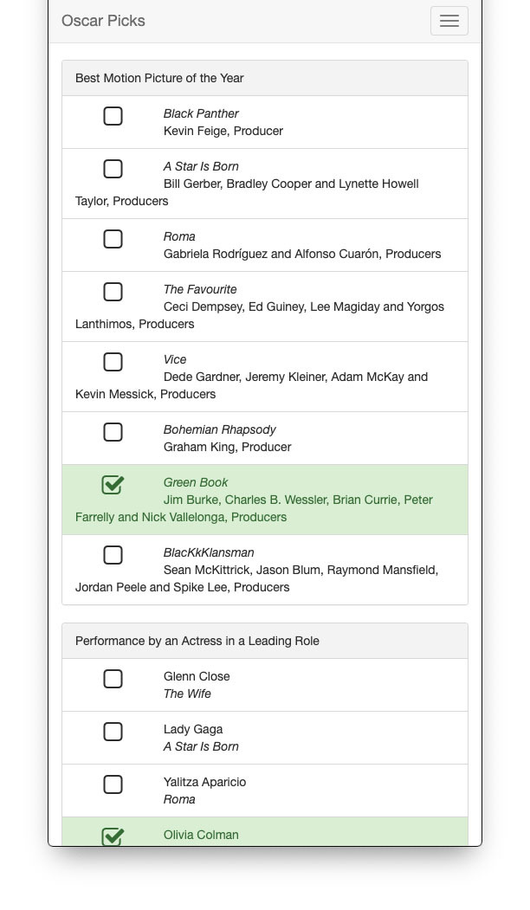Screen dimensions: 530x910
Task: Check the box for The Favourite
Action: pyautogui.click(x=113, y=292)
